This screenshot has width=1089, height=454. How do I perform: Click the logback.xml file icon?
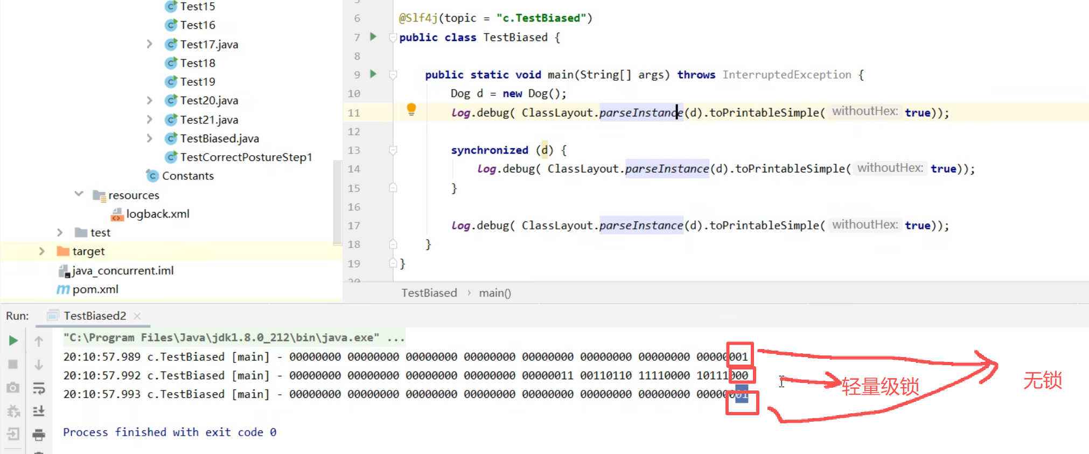116,214
